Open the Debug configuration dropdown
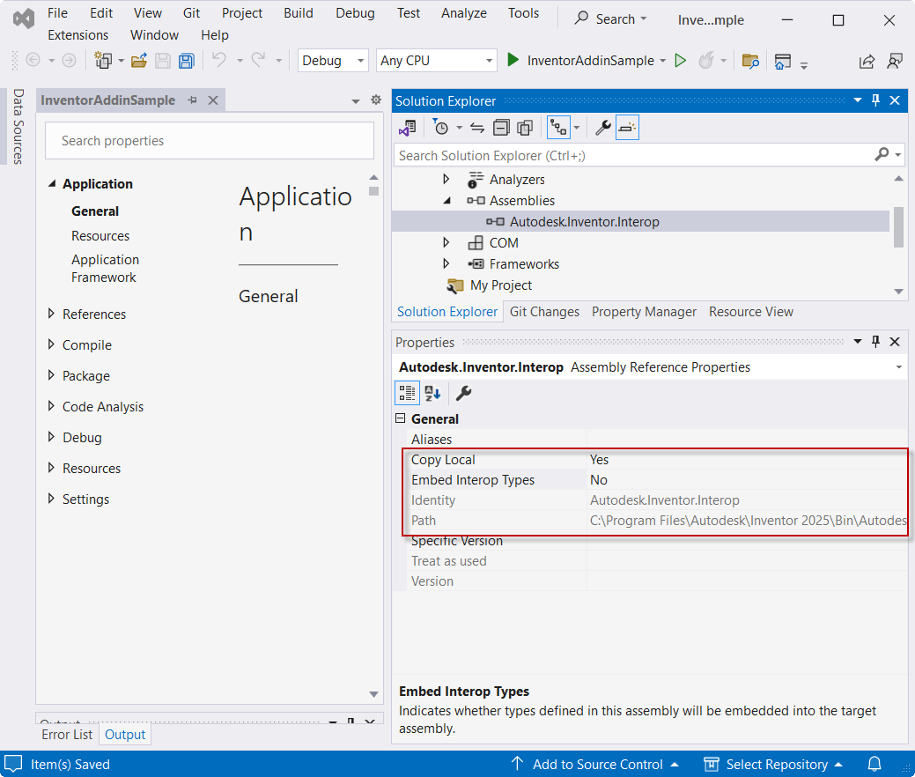This screenshot has width=915, height=777. pyautogui.click(x=333, y=60)
